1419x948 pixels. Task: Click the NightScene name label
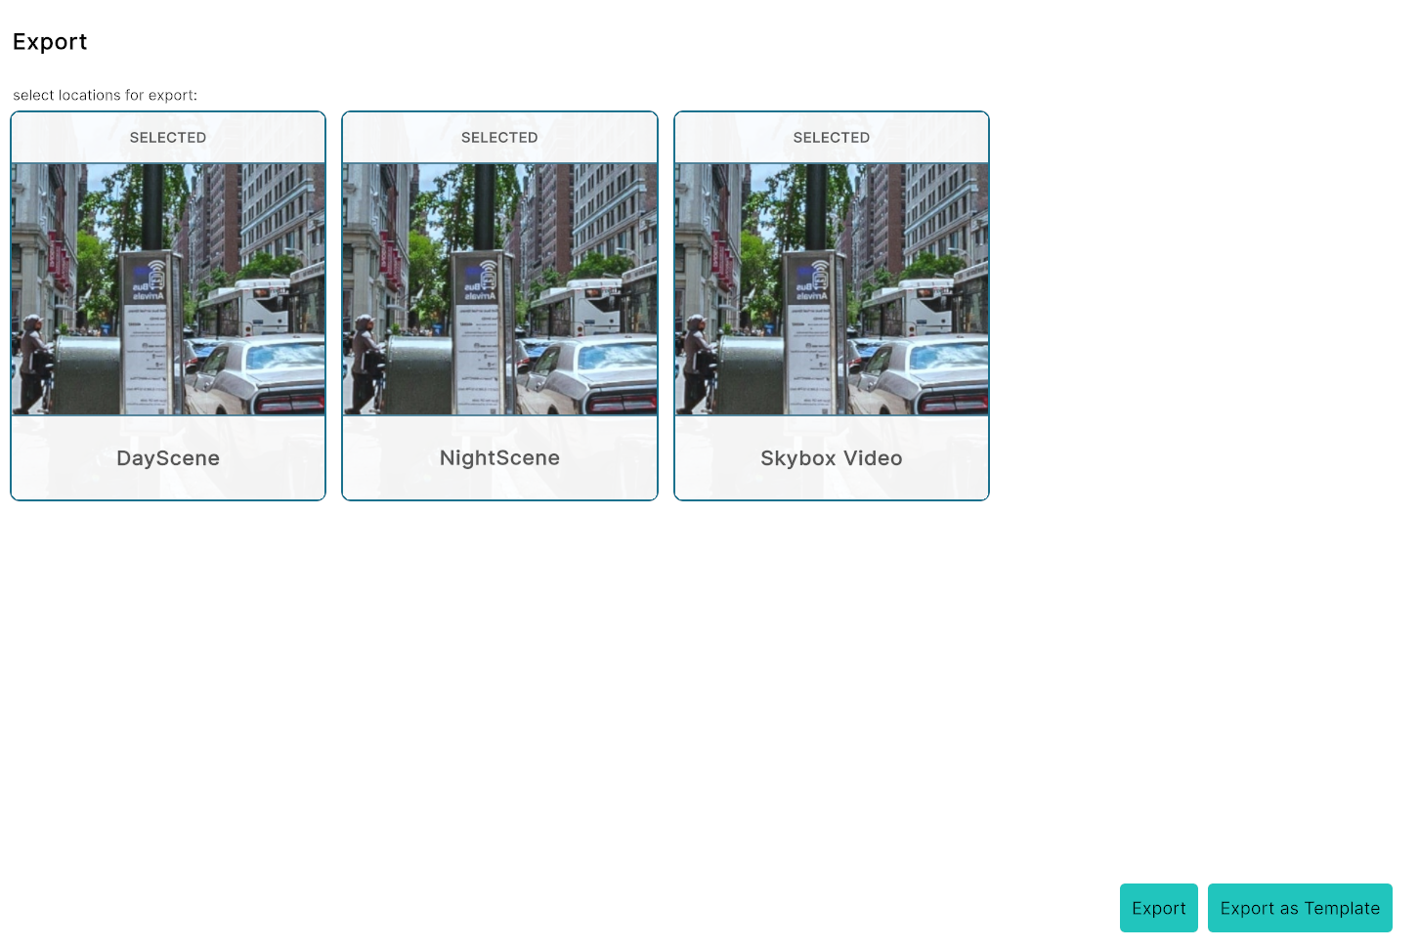[499, 458]
